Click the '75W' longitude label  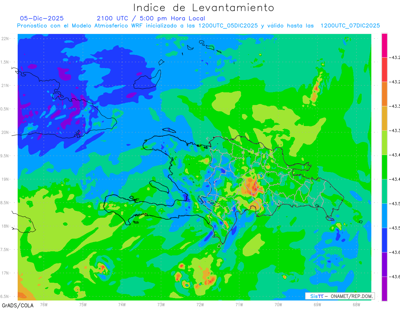pyautogui.click(x=83, y=304)
